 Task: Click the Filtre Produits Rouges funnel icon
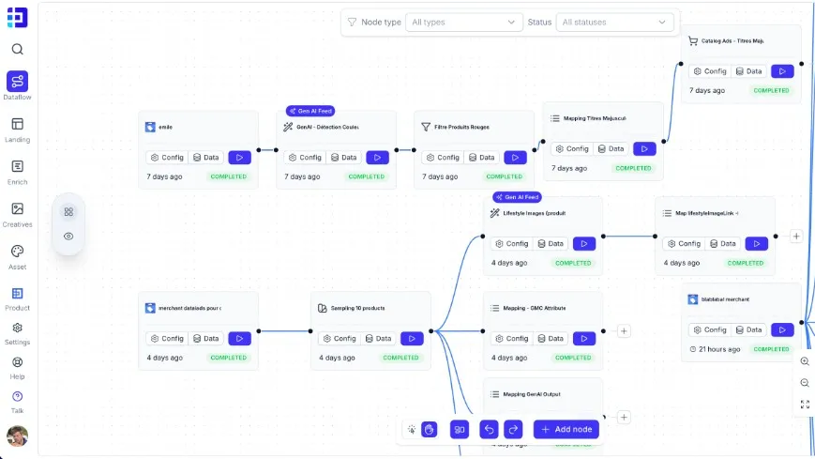(x=426, y=127)
